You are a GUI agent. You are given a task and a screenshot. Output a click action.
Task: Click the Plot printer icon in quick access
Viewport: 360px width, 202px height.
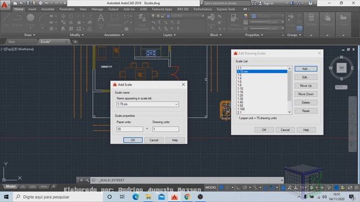click(40, 3)
